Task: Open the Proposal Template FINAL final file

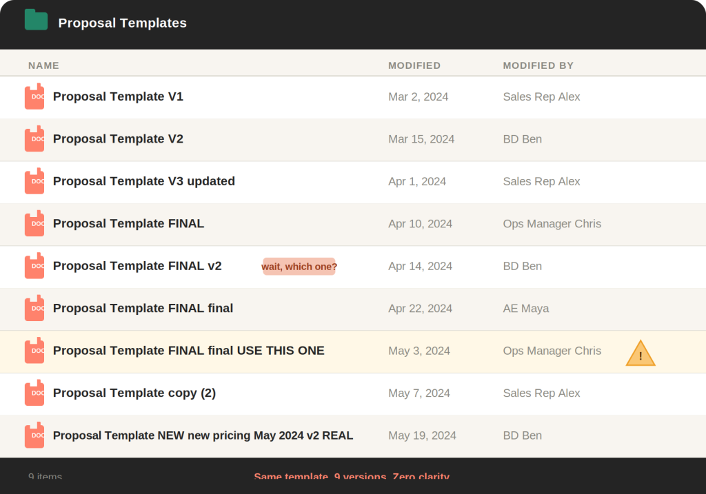Action: pyautogui.click(x=143, y=308)
